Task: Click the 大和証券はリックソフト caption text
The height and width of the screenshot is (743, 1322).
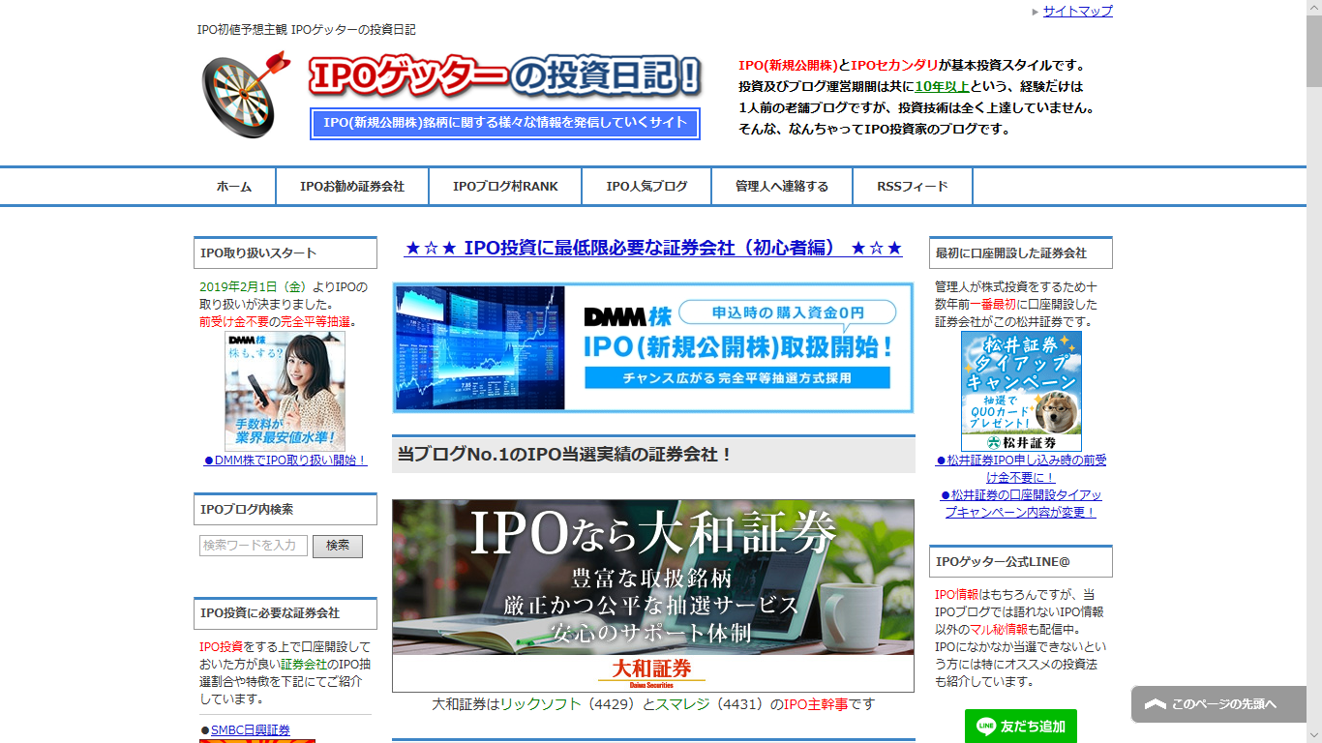Action: [x=653, y=704]
